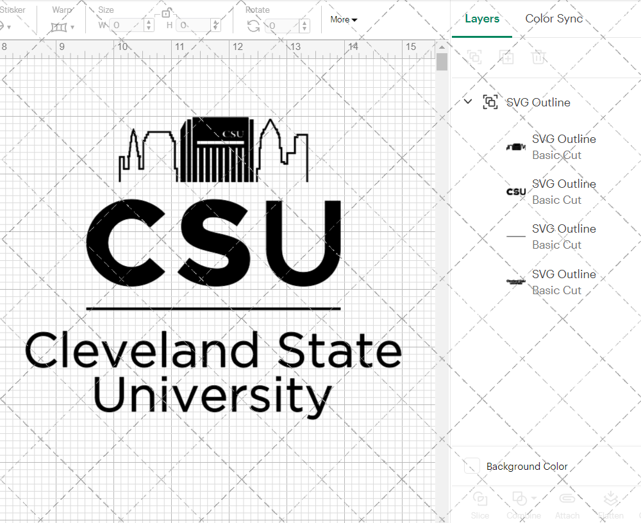This screenshot has height=523, width=641.
Task: Select the skyline layer thumbnail
Action: [x=515, y=146]
